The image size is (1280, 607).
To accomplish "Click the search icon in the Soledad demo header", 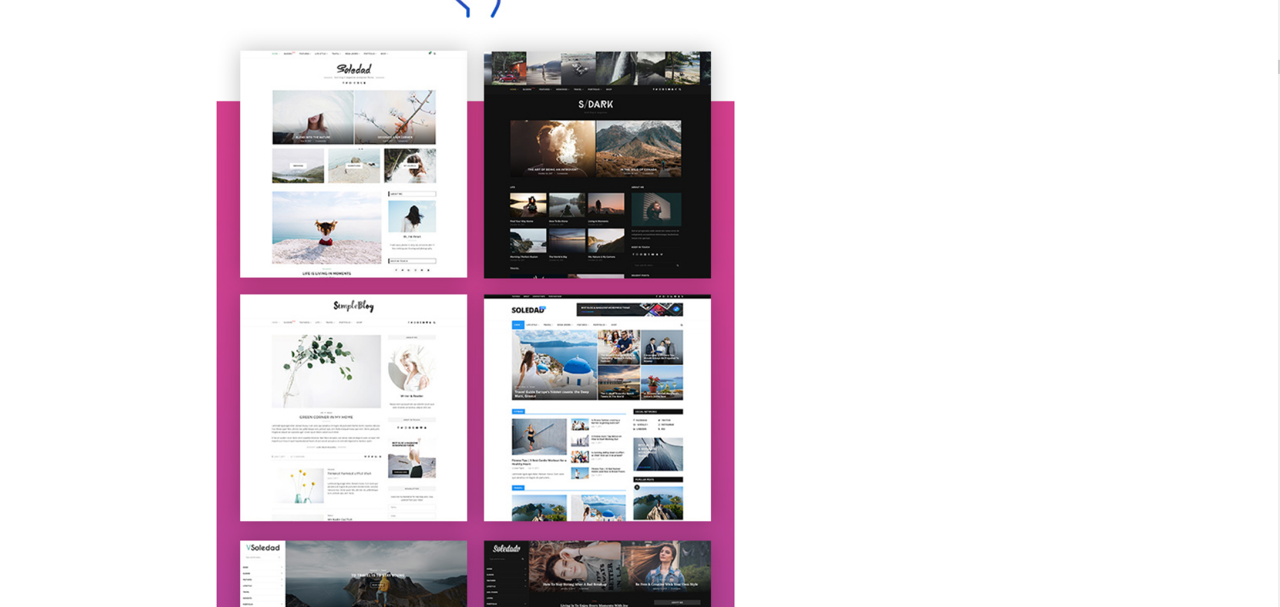I will click(x=435, y=54).
